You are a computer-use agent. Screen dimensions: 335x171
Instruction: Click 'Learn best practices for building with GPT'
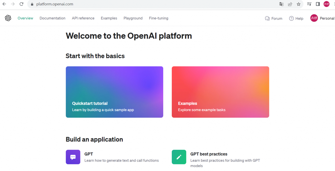[x=225, y=160]
